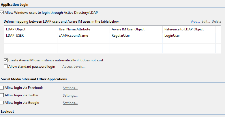Enable Allow standard password login
This screenshot has height=117, width=225.
5,67
